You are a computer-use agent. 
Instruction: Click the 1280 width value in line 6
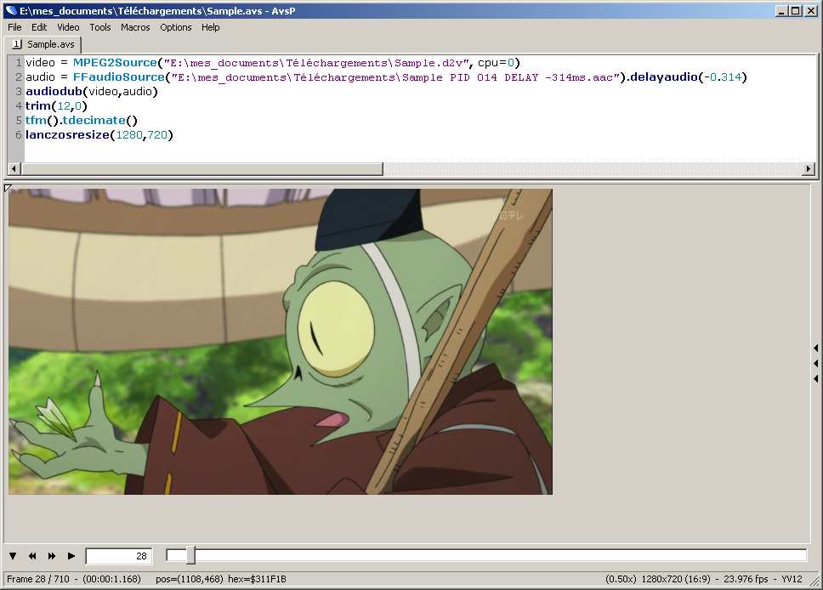[129, 135]
